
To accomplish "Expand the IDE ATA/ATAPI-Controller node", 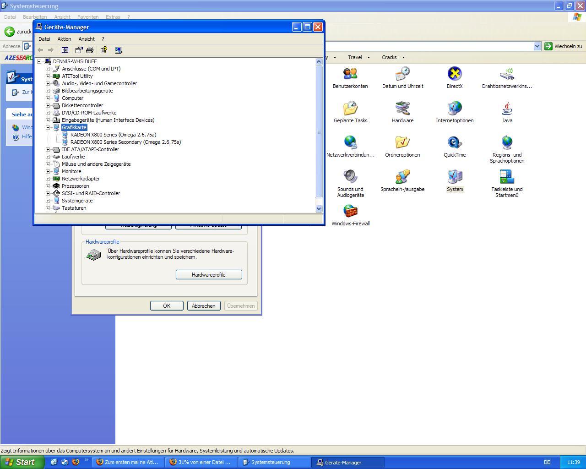I will coord(48,149).
